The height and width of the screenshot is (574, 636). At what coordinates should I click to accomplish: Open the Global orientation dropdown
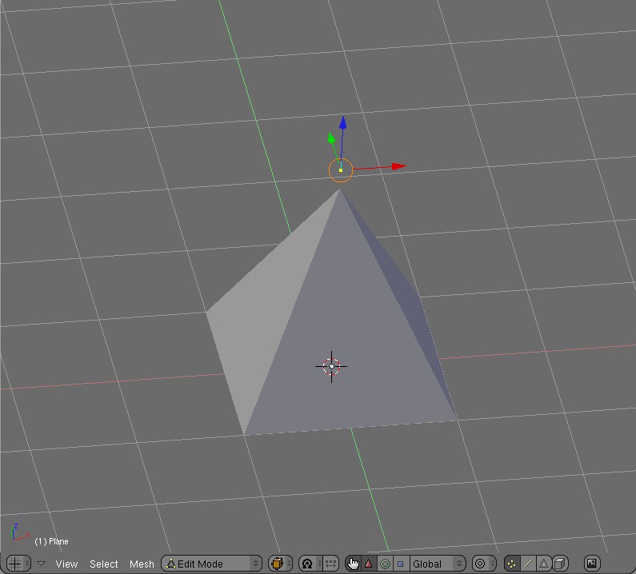(x=437, y=564)
